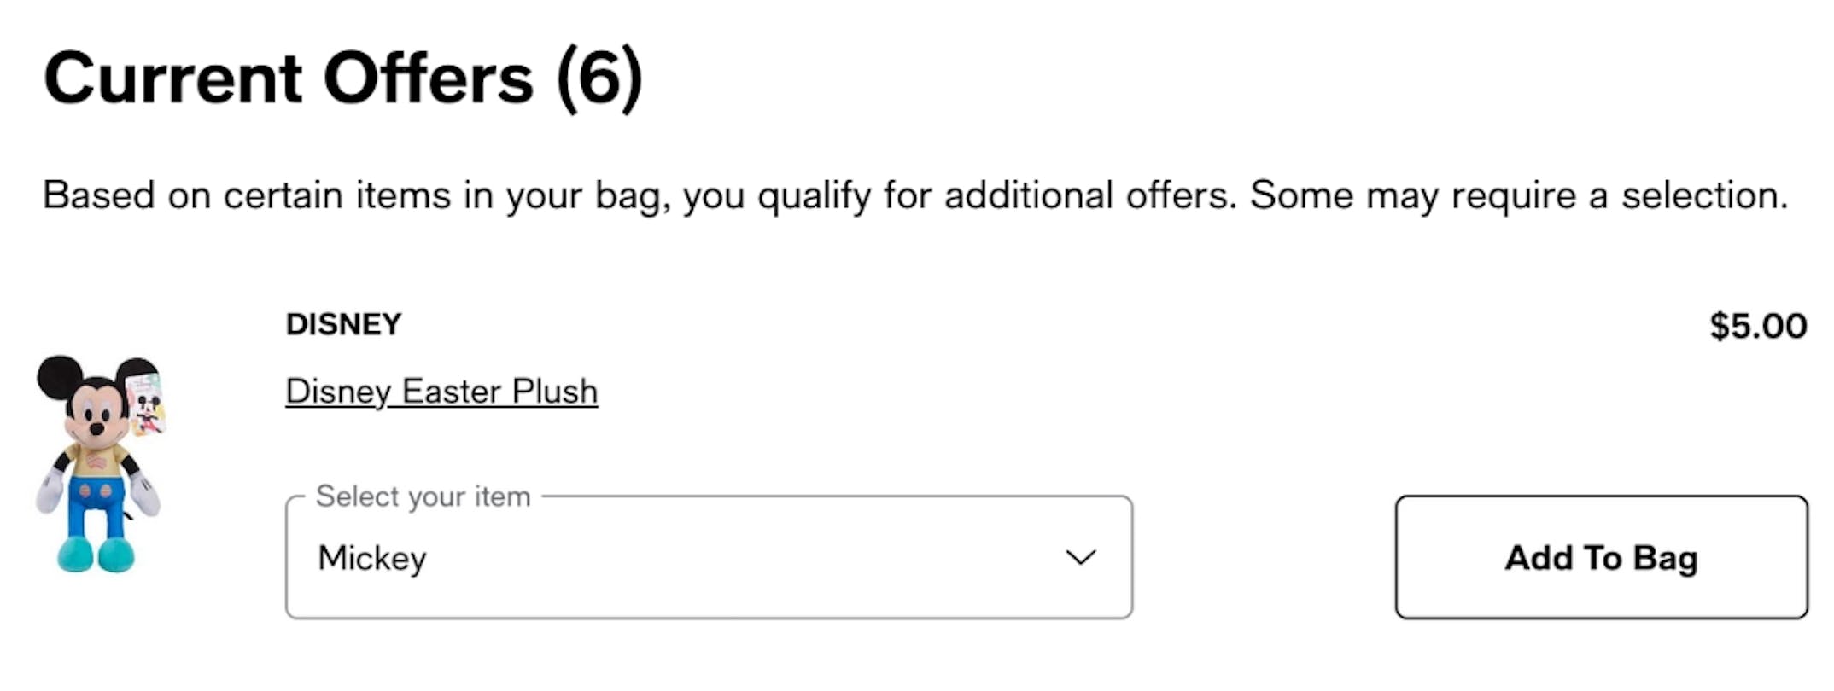The image size is (1834, 691).
Task: Click the additional offers description text
Action: click(x=914, y=195)
